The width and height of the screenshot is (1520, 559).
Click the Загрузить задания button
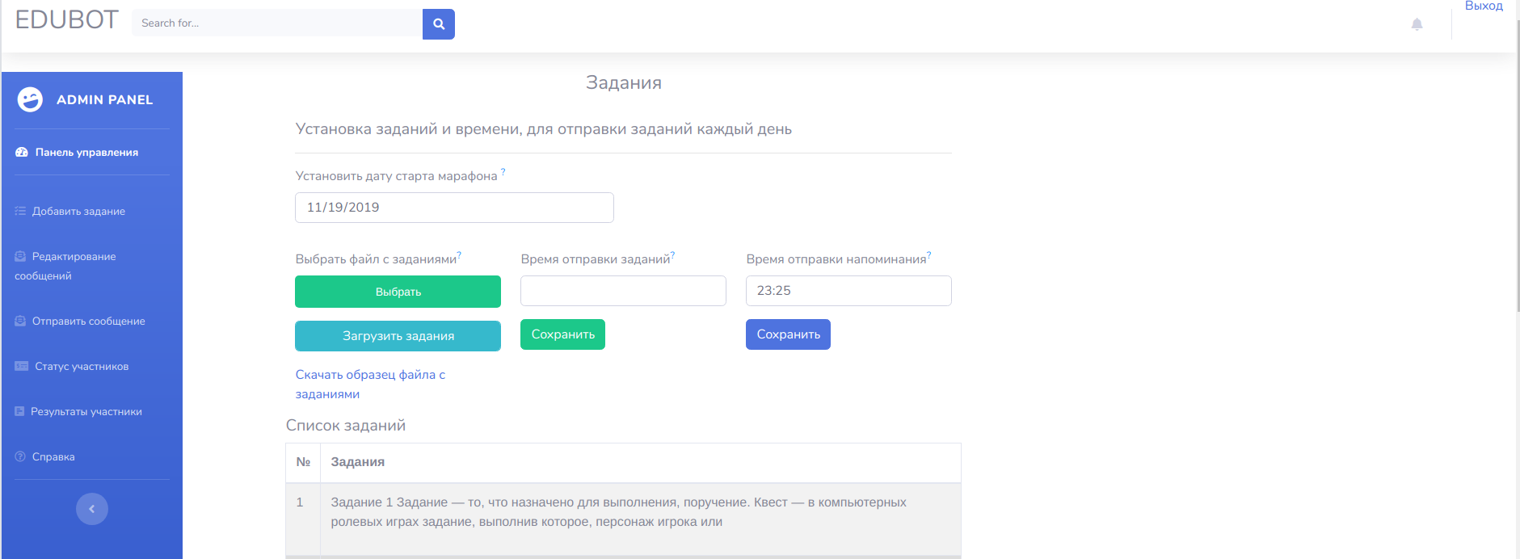tap(398, 336)
